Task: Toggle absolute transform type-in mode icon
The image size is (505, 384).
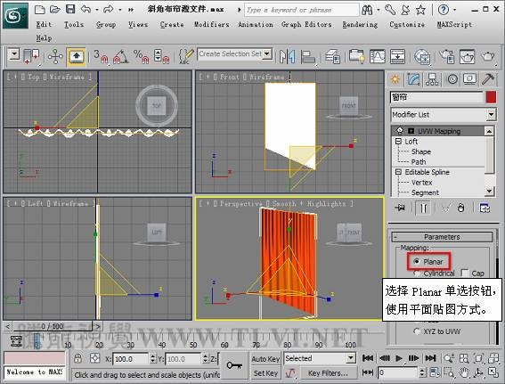Action: pos(94,358)
